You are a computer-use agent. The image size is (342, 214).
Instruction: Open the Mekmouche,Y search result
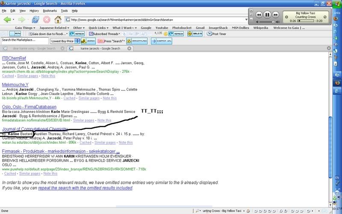pos(15,84)
